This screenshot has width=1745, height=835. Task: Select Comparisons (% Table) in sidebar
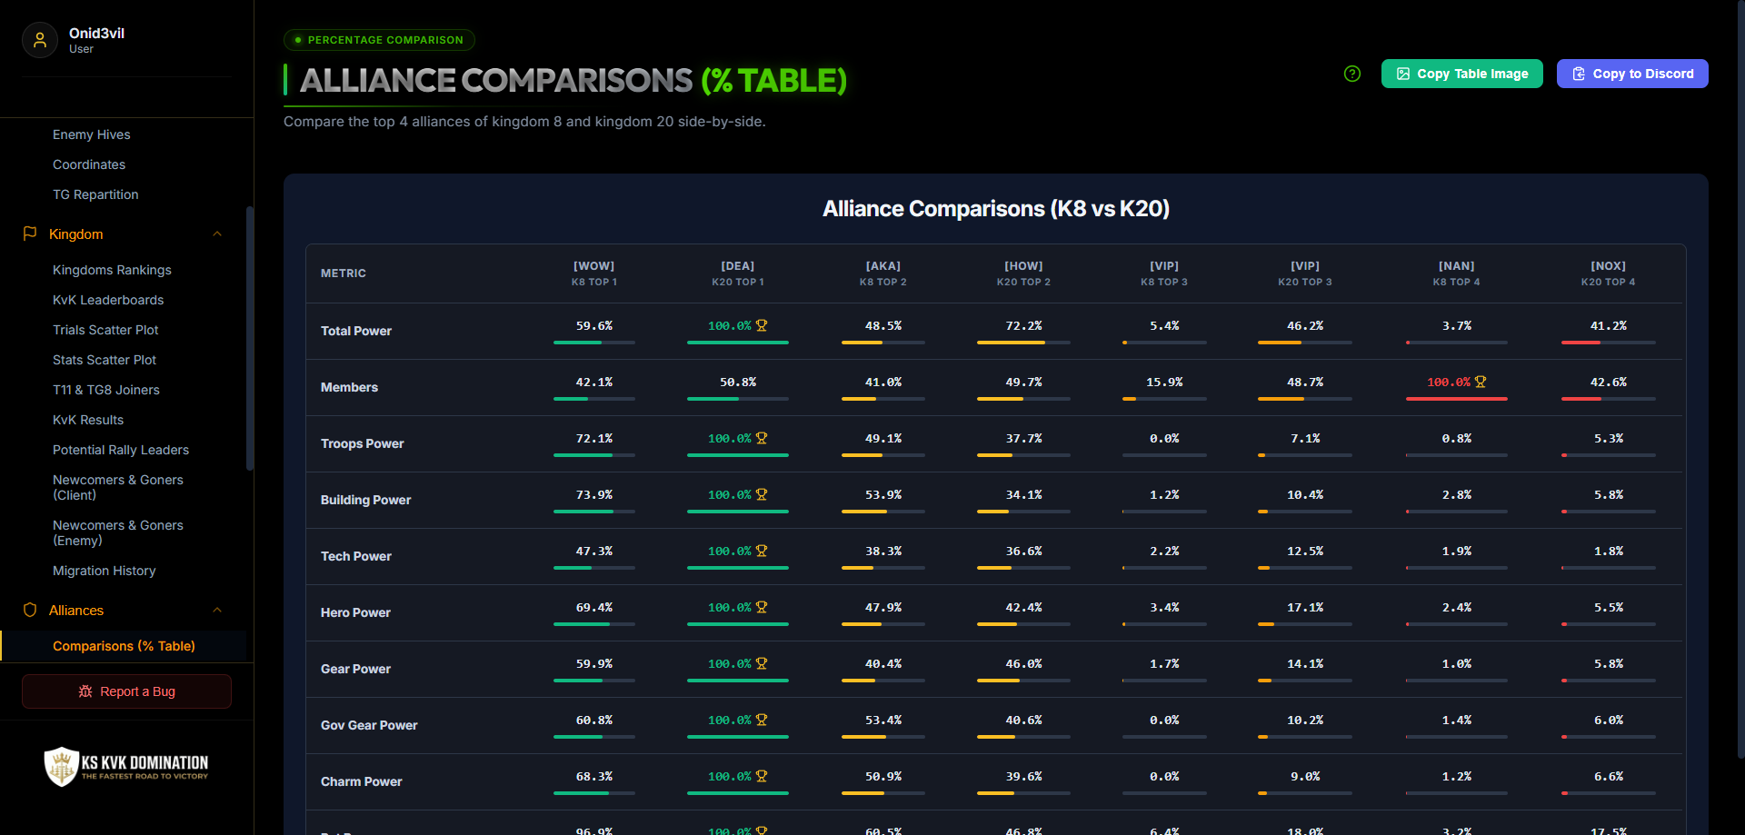click(x=124, y=646)
